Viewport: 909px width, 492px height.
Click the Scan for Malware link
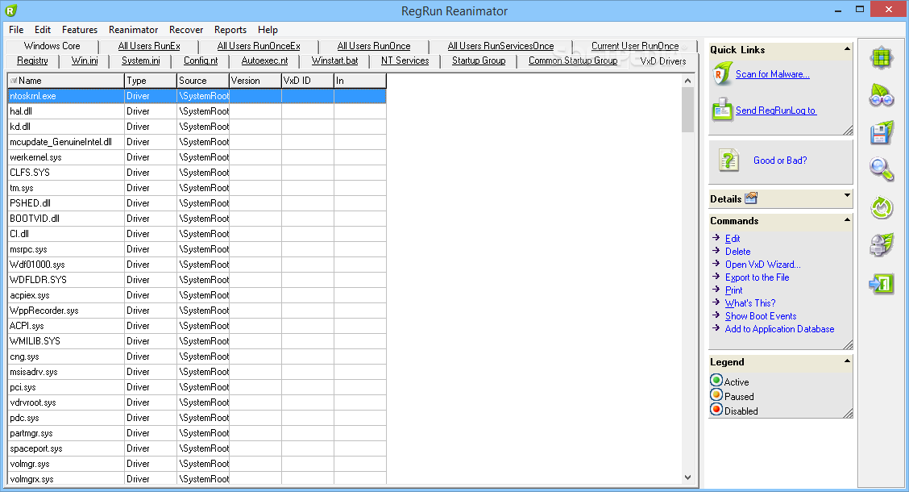772,74
